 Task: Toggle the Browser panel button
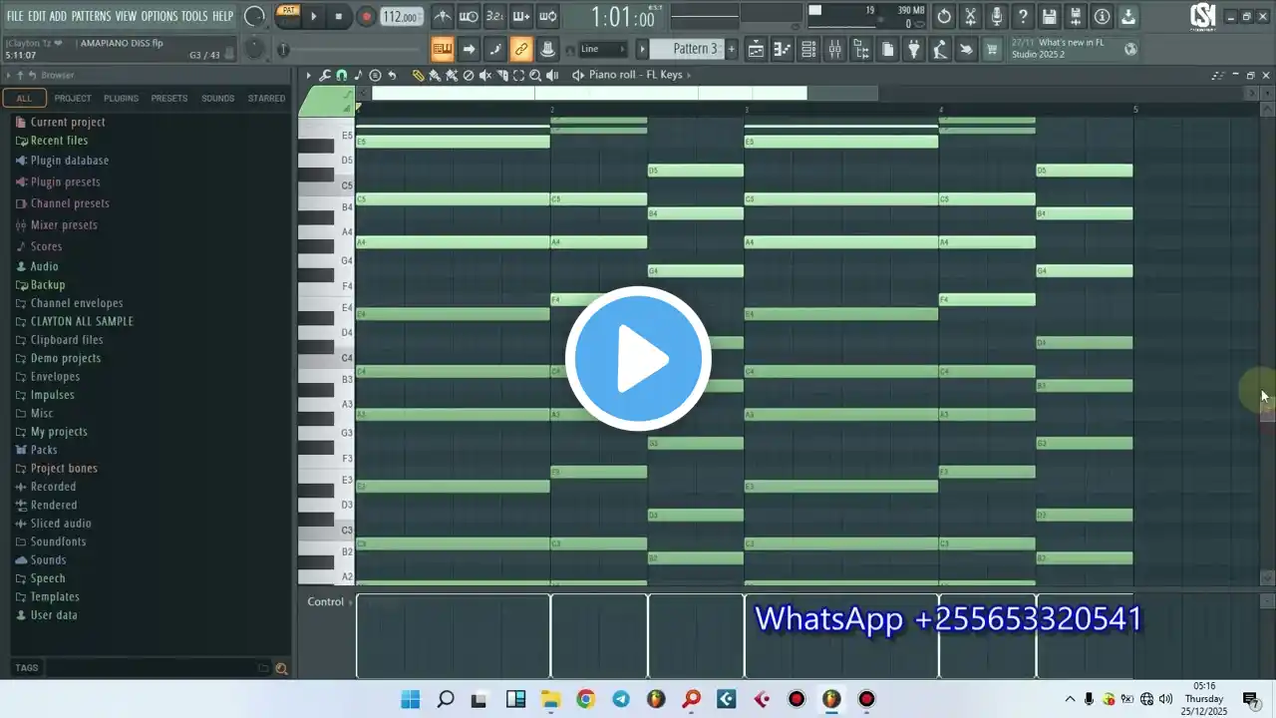(861, 49)
